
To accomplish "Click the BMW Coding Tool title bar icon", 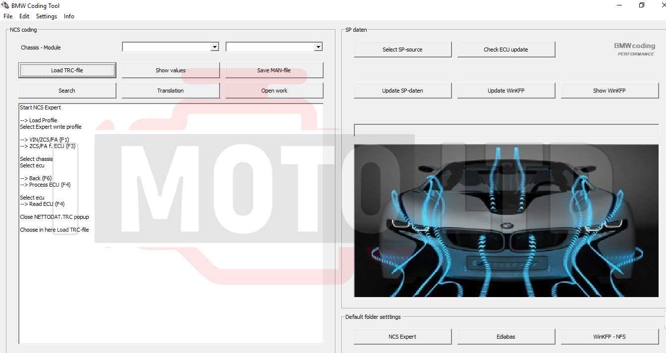I will [5, 5].
